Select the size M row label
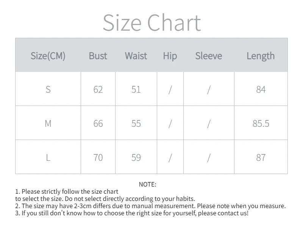 pyautogui.click(x=48, y=124)
